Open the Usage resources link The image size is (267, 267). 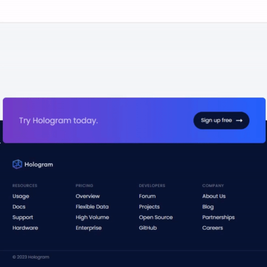(20, 196)
